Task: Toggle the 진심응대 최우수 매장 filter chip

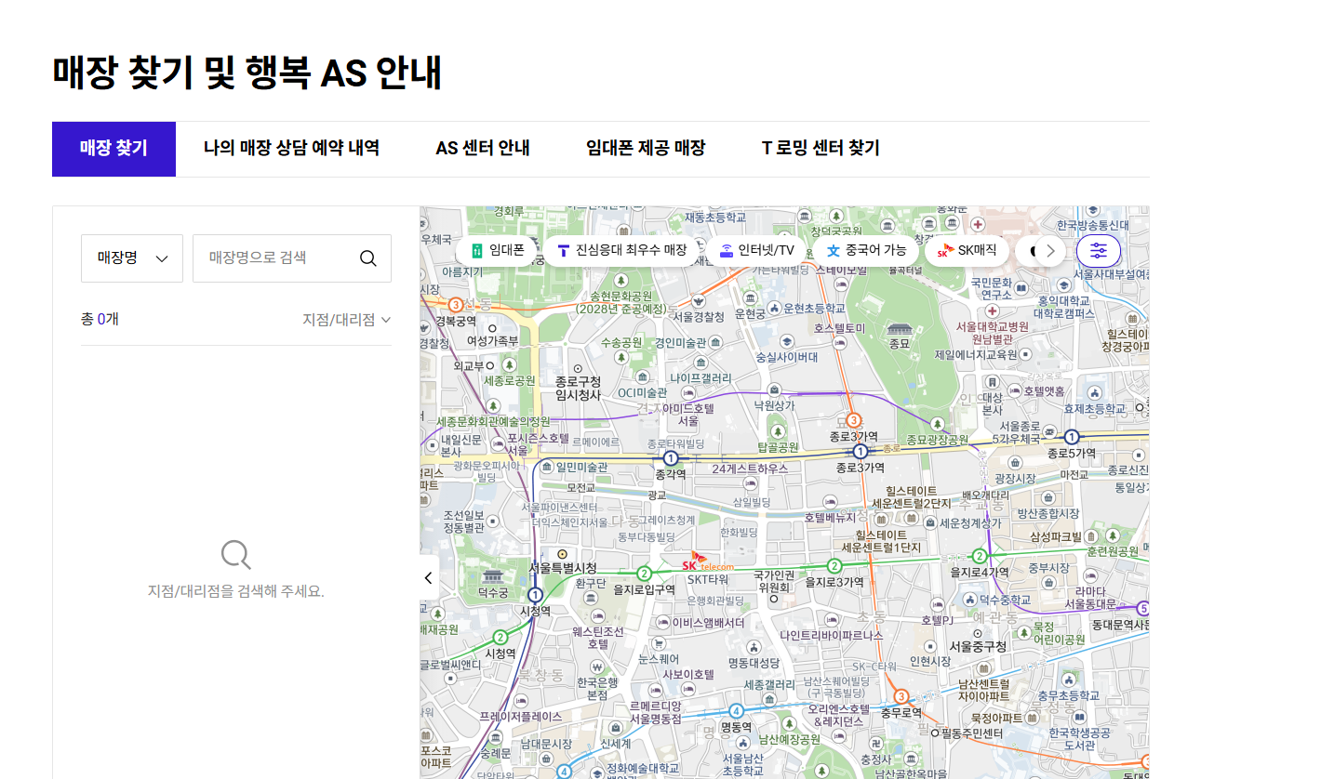Action: [x=620, y=250]
